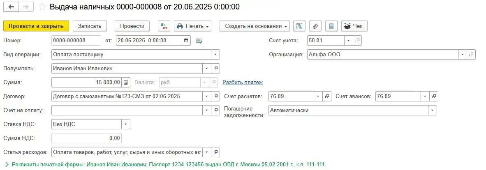The height and width of the screenshot is (170, 486).
Task: Click the green posting status icon near date
Action: [199, 41]
